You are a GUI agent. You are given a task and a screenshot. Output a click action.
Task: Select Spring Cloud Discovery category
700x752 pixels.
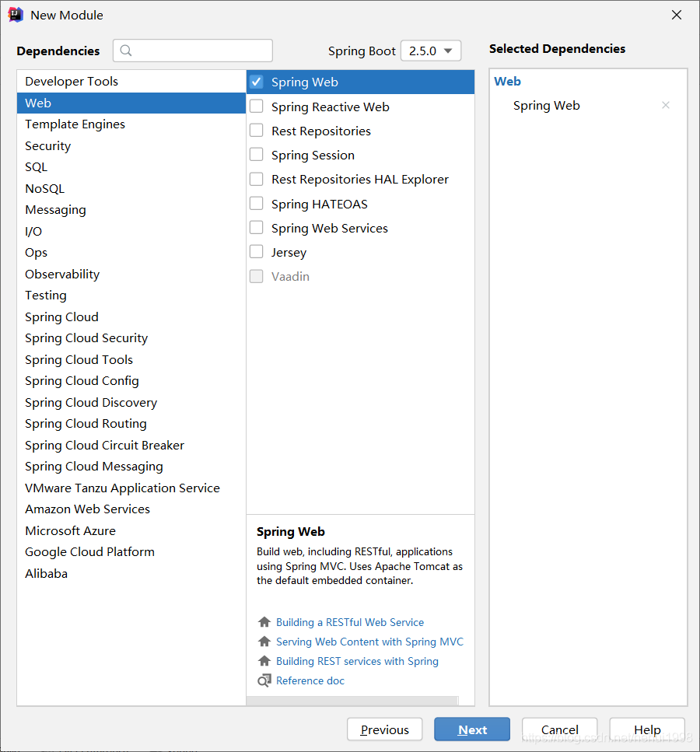click(x=131, y=402)
